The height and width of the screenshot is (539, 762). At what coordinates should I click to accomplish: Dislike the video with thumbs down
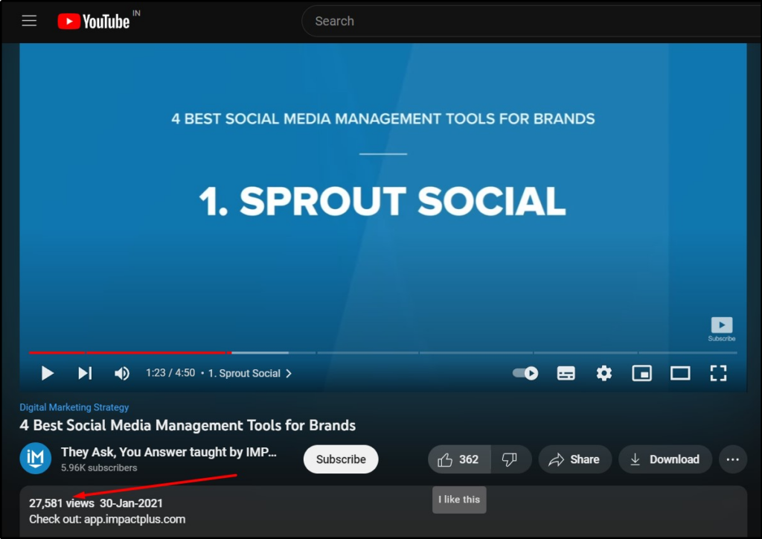click(510, 459)
